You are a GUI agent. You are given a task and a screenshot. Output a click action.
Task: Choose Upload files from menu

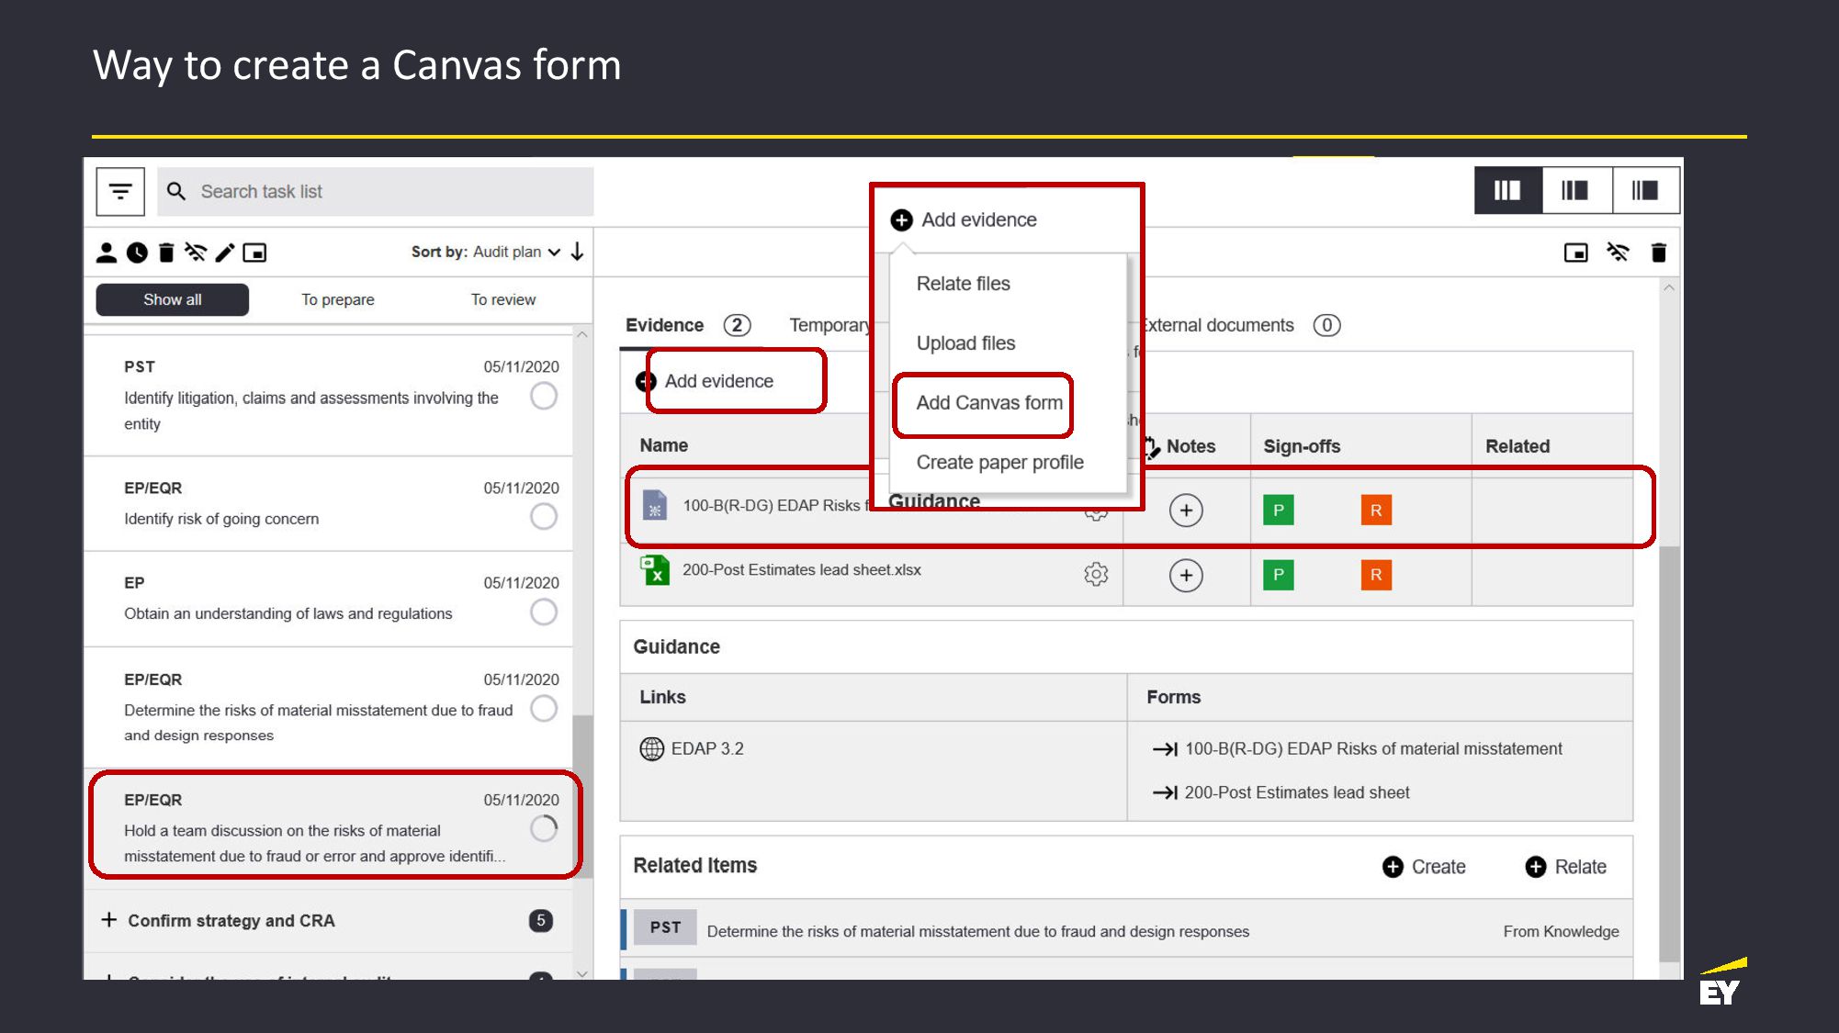click(966, 343)
